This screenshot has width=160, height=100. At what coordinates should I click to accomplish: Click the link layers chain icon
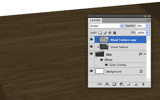click(x=99, y=84)
